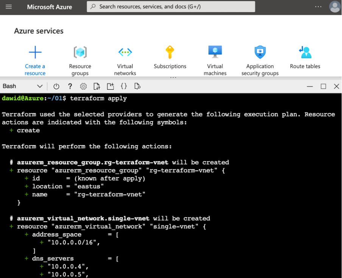Click the 'name = "rg-terraform-vnet"' line
The image size is (342, 278).
point(85,194)
